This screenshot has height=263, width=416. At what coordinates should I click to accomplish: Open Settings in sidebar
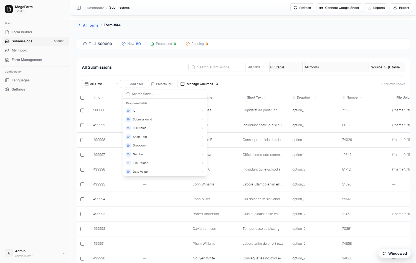pyautogui.click(x=35, y=89)
